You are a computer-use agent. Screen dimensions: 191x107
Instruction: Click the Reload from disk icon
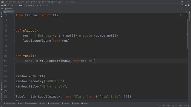8,5
